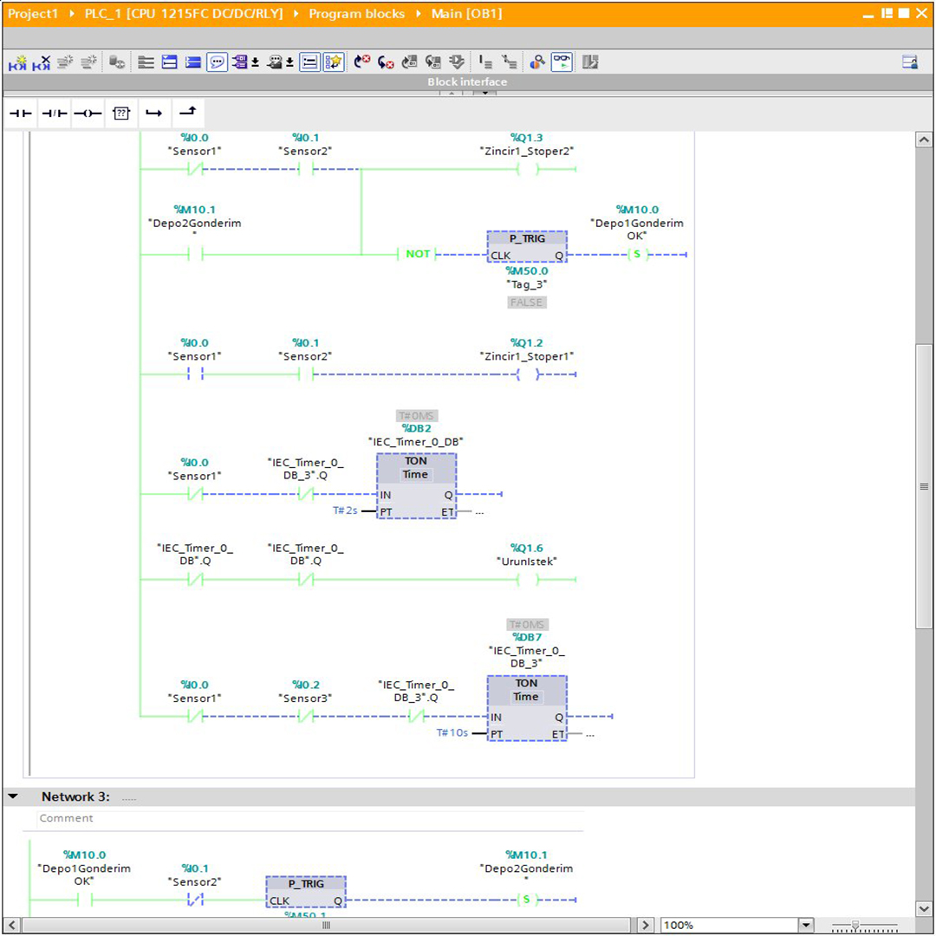Insert an empty box instruction
936x936 pixels.
tap(121, 114)
